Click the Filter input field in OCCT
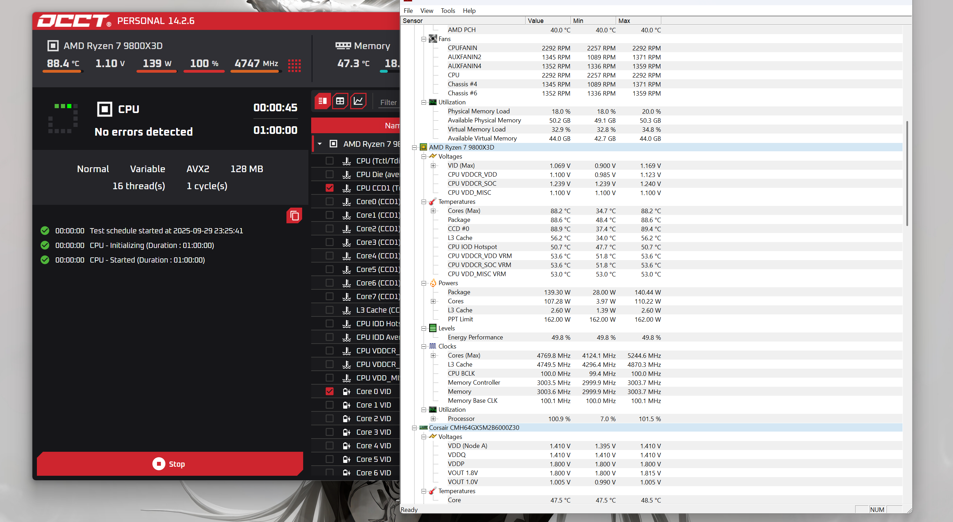Image resolution: width=953 pixels, height=522 pixels. click(388, 102)
